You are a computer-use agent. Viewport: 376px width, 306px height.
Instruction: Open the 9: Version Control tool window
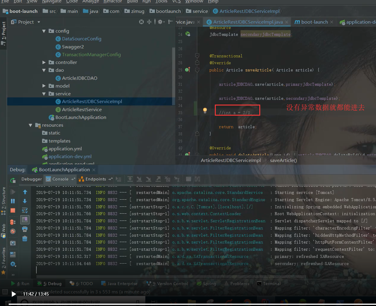click(x=167, y=284)
